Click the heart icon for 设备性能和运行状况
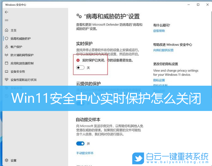This screenshot has width=212, height=166. coord(7,80)
